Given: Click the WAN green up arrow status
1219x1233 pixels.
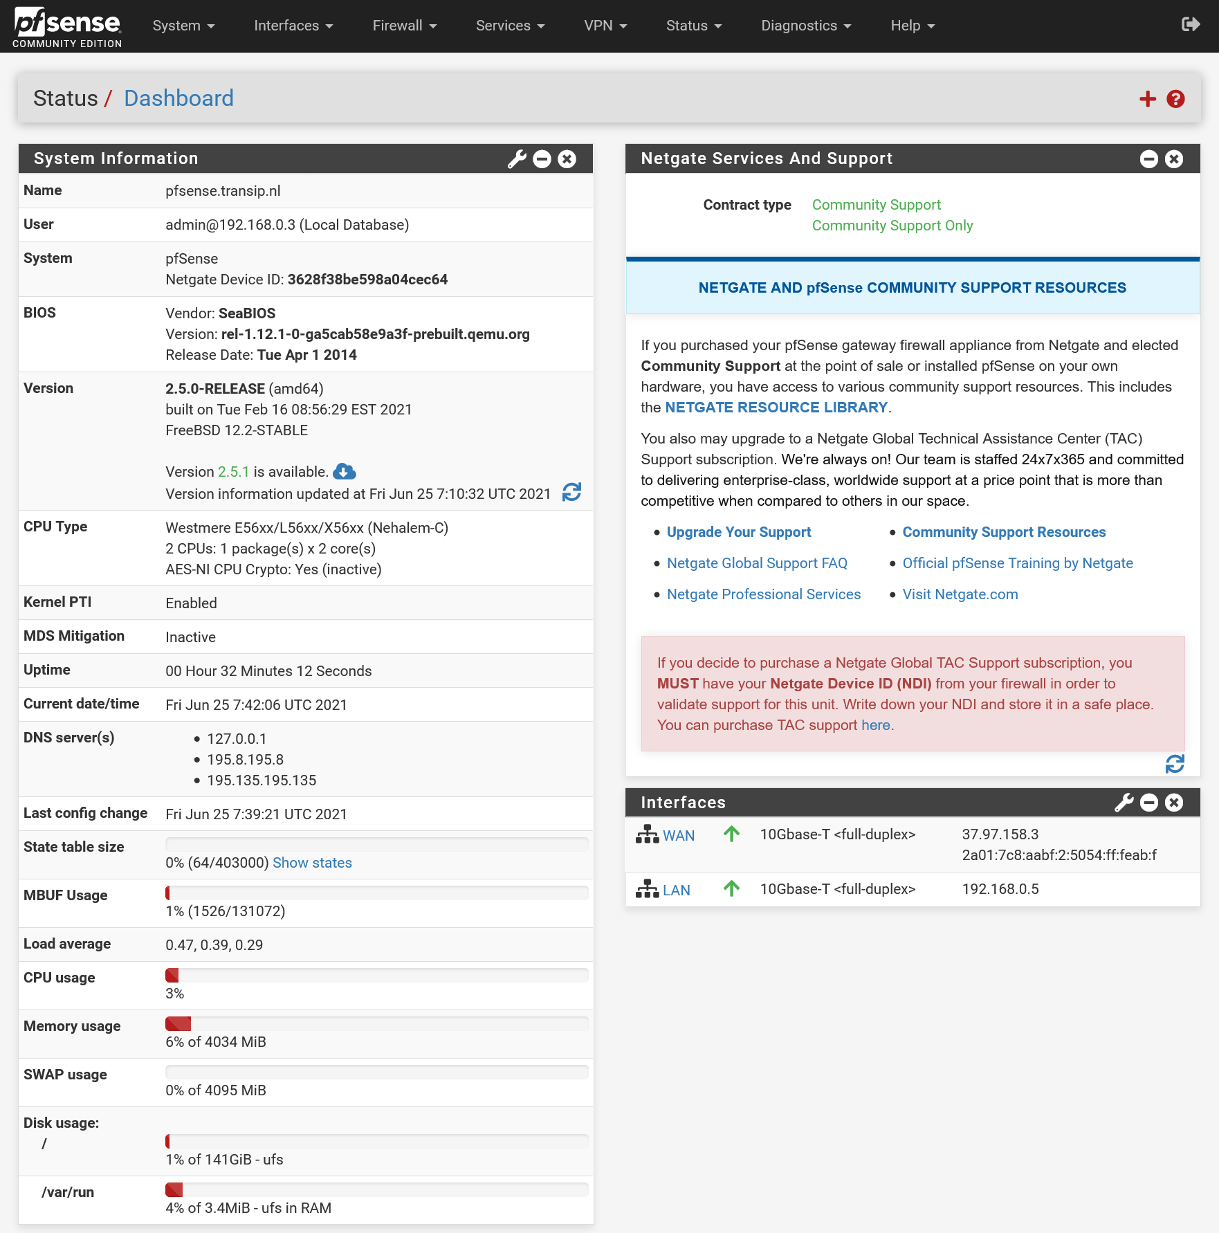Looking at the screenshot, I should [732, 834].
